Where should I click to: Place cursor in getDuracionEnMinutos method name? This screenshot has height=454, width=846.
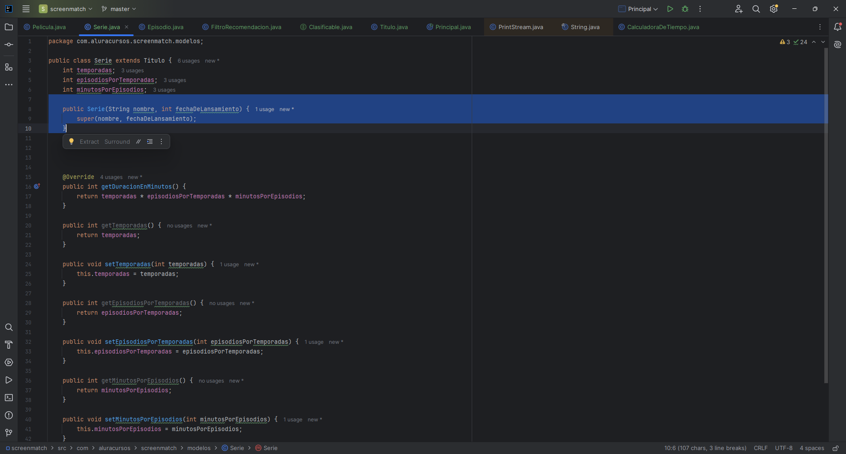pyautogui.click(x=136, y=187)
